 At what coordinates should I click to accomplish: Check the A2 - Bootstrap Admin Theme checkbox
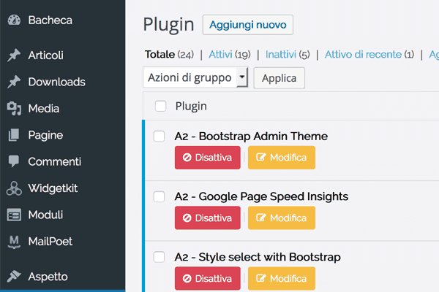point(159,137)
